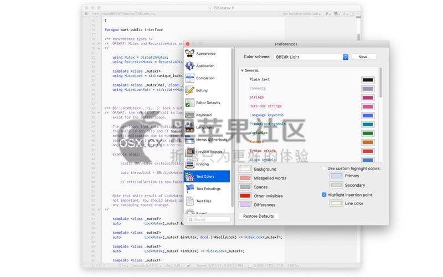Edit the Numbers color swatch

click(368, 142)
